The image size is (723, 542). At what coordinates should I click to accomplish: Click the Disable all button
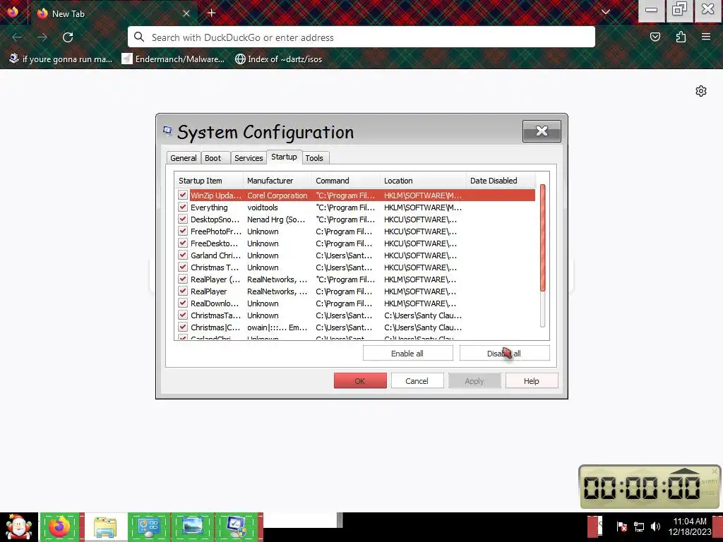(x=504, y=354)
